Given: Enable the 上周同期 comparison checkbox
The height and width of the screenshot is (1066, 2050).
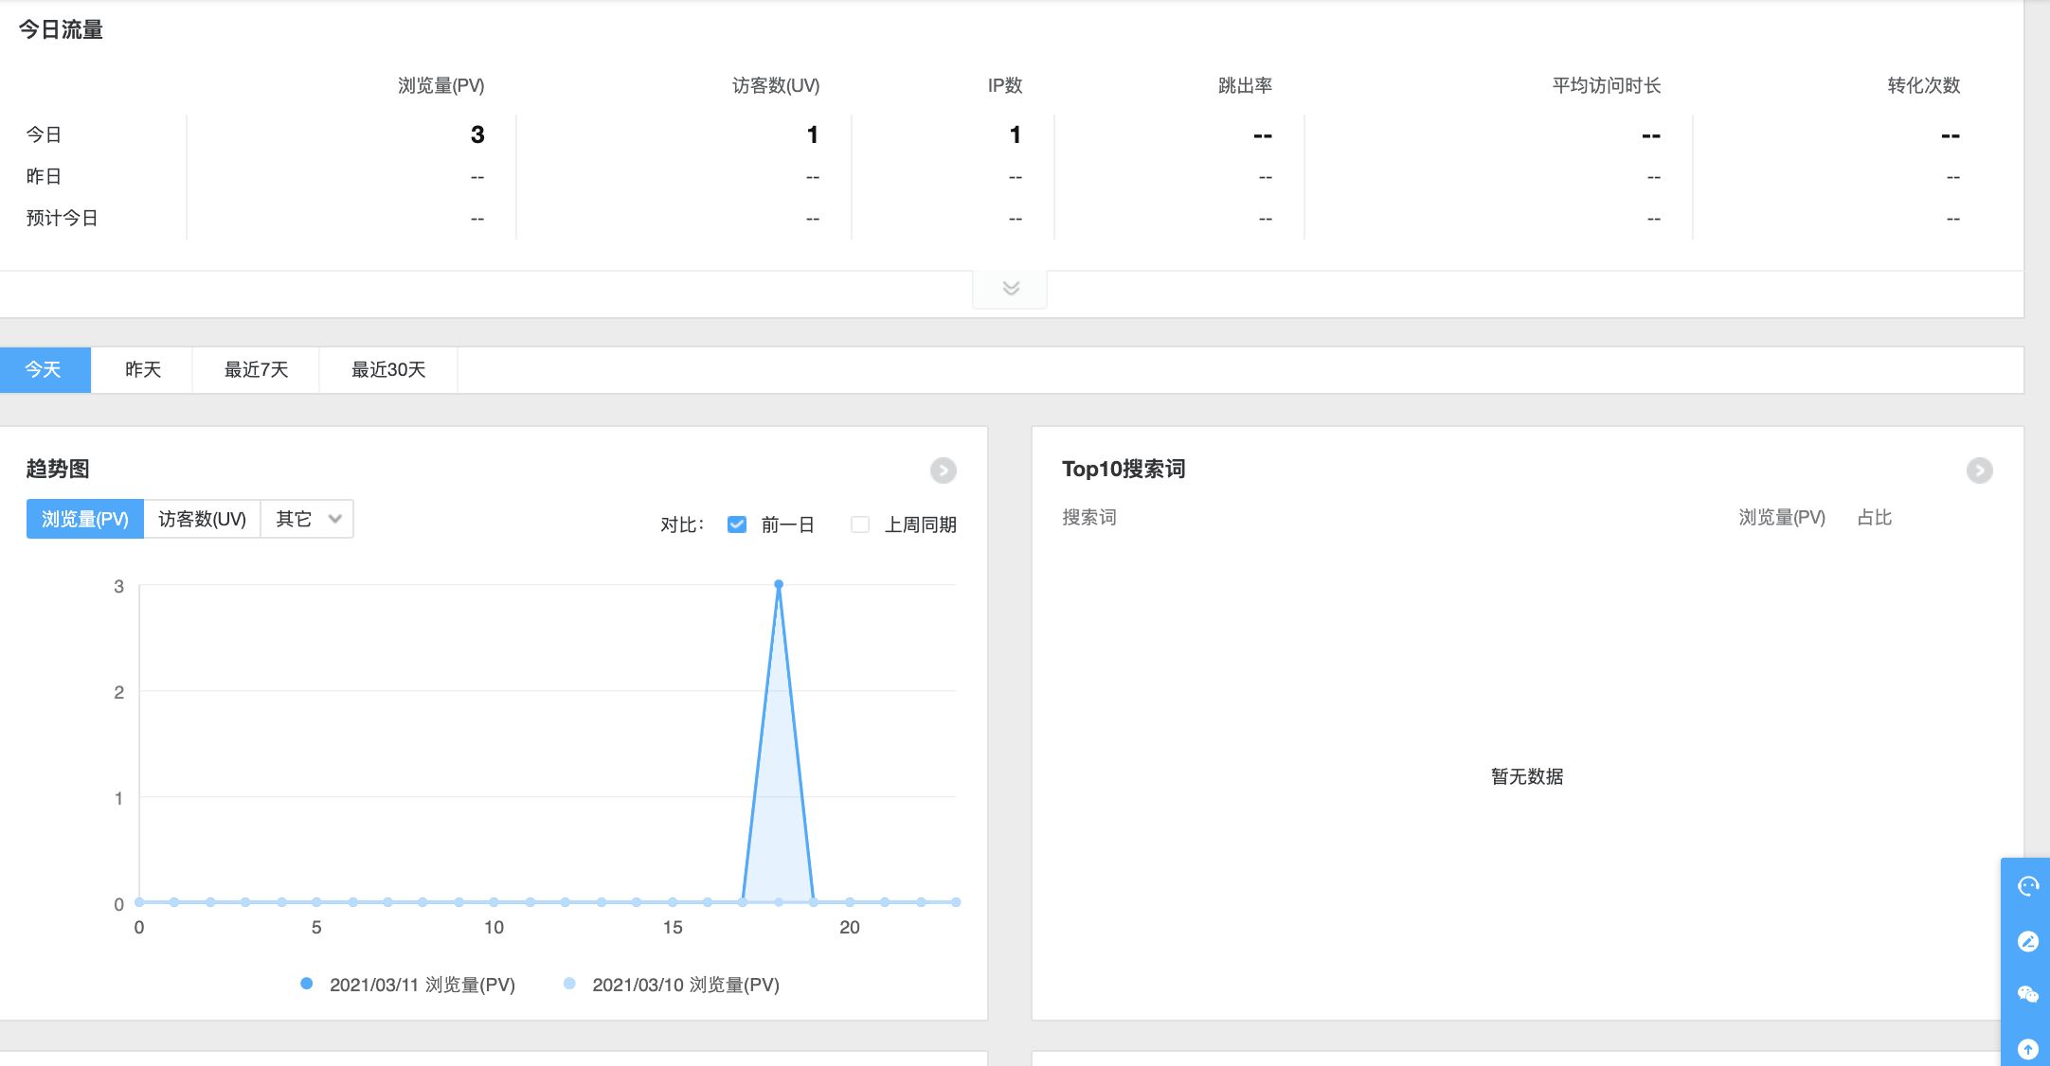Looking at the screenshot, I should (860, 524).
